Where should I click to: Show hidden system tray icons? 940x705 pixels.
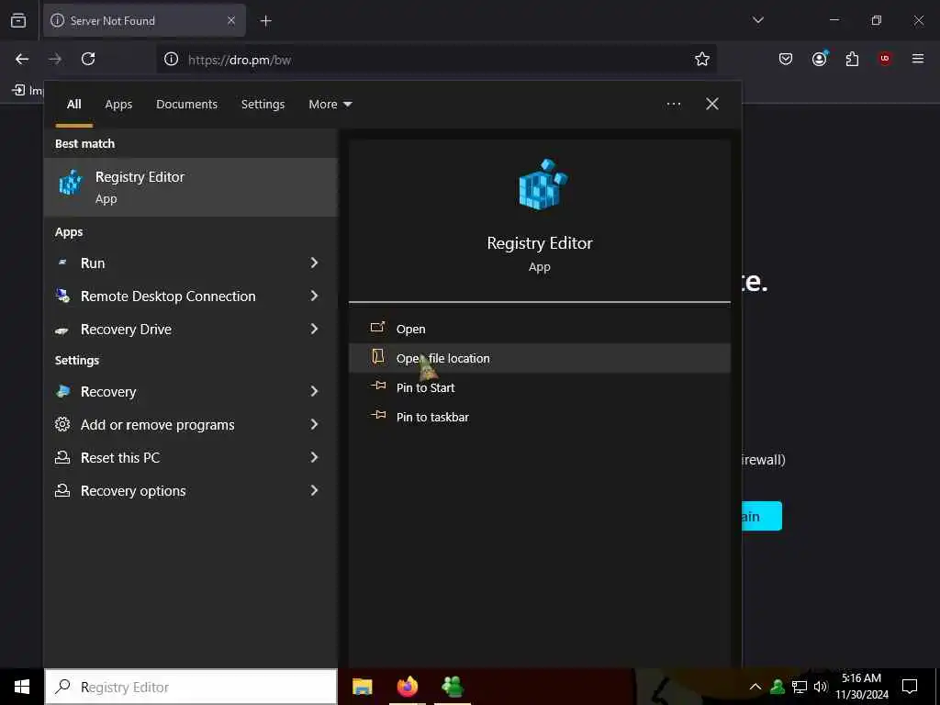755,687
